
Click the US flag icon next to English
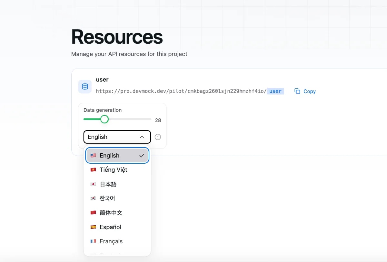pyautogui.click(x=93, y=155)
